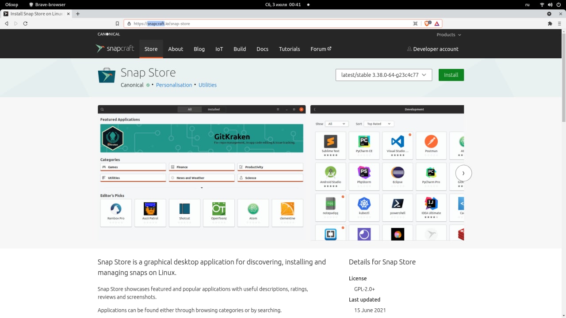Click the verified publisher checkmark beside Canonical

148,85
